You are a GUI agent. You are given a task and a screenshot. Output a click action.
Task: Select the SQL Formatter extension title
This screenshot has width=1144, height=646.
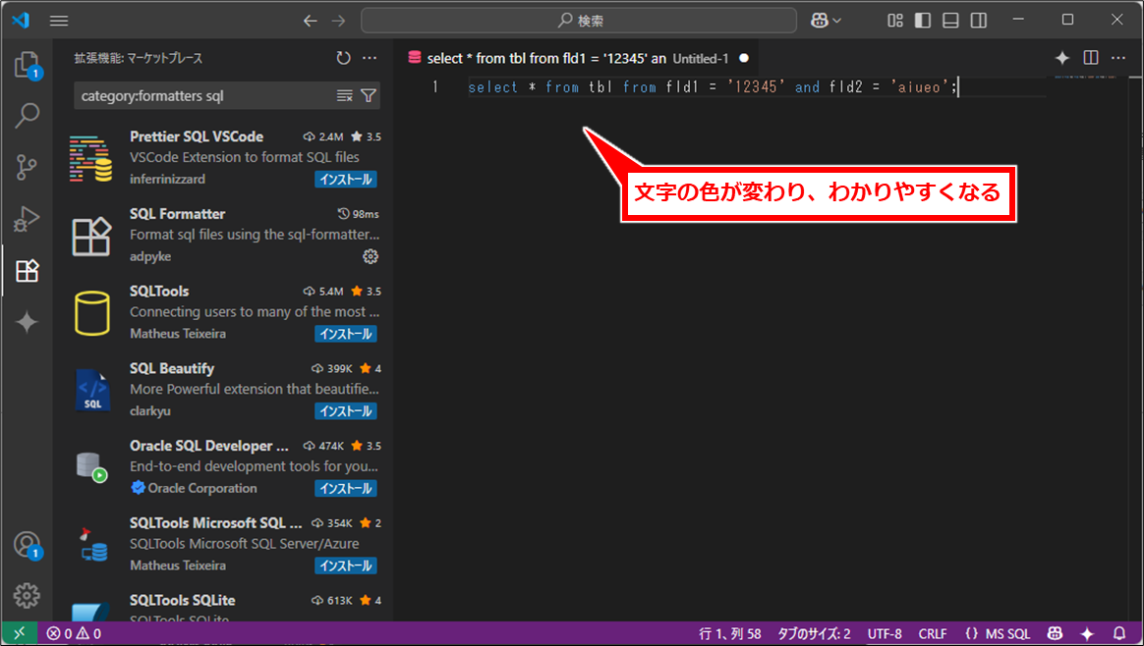coord(177,214)
